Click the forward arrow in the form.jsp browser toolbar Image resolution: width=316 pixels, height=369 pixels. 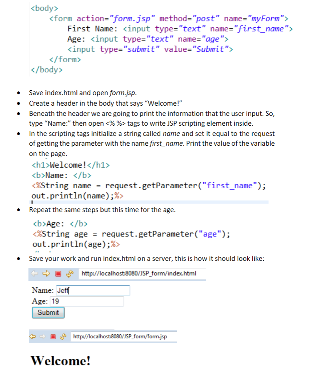42,337
